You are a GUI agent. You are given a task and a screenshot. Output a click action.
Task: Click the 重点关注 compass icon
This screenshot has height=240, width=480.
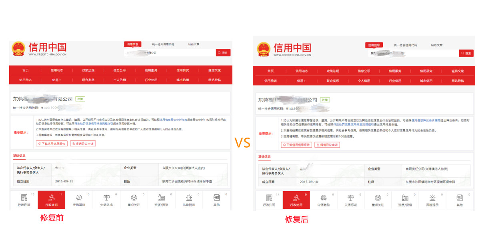point(134,198)
